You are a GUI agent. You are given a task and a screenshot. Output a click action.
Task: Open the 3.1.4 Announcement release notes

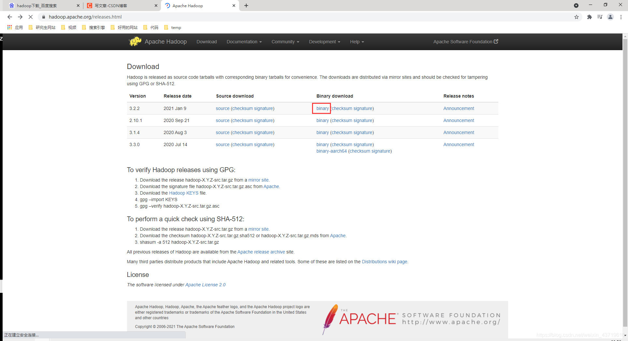pos(459,132)
